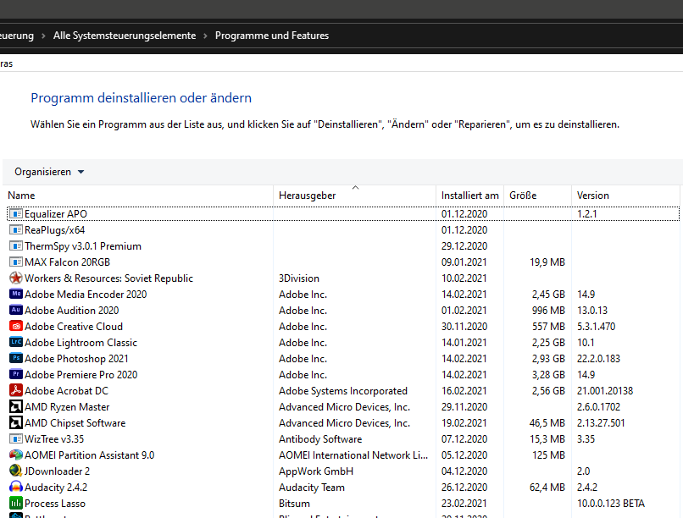Click the JDownloader 2 icon
683x518 pixels.
(16, 471)
